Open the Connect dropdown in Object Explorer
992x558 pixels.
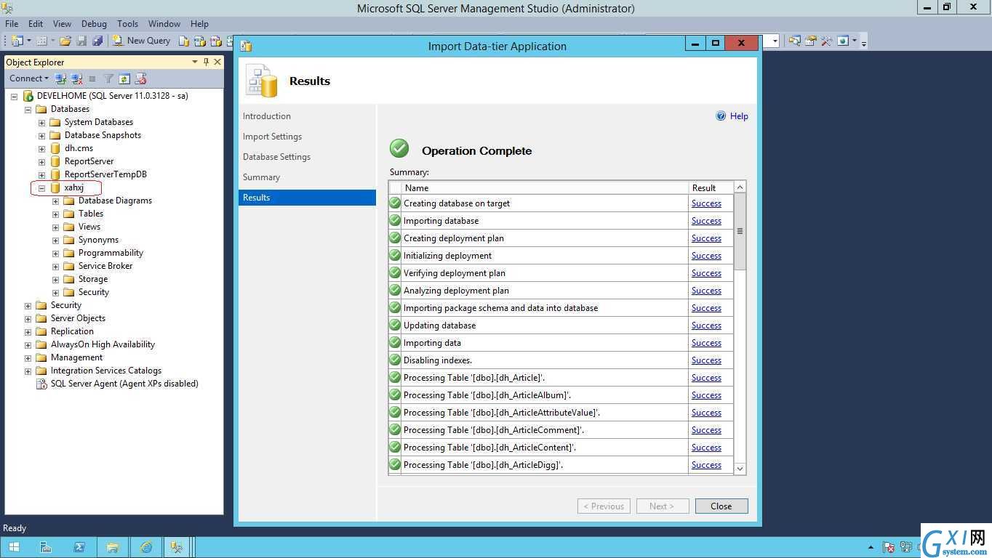tap(29, 78)
